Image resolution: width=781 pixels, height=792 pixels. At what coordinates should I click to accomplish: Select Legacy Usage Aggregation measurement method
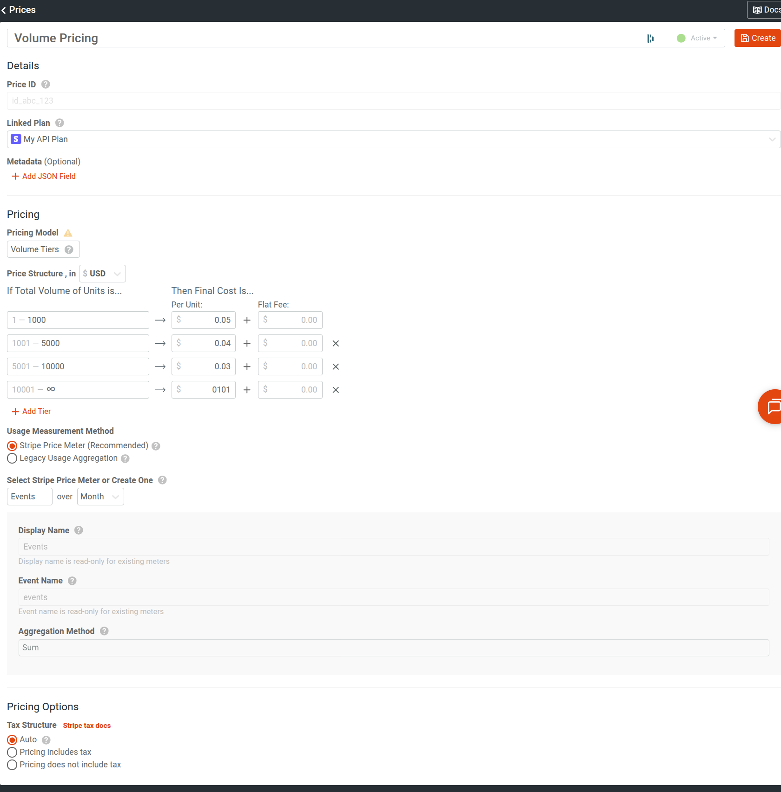point(12,458)
